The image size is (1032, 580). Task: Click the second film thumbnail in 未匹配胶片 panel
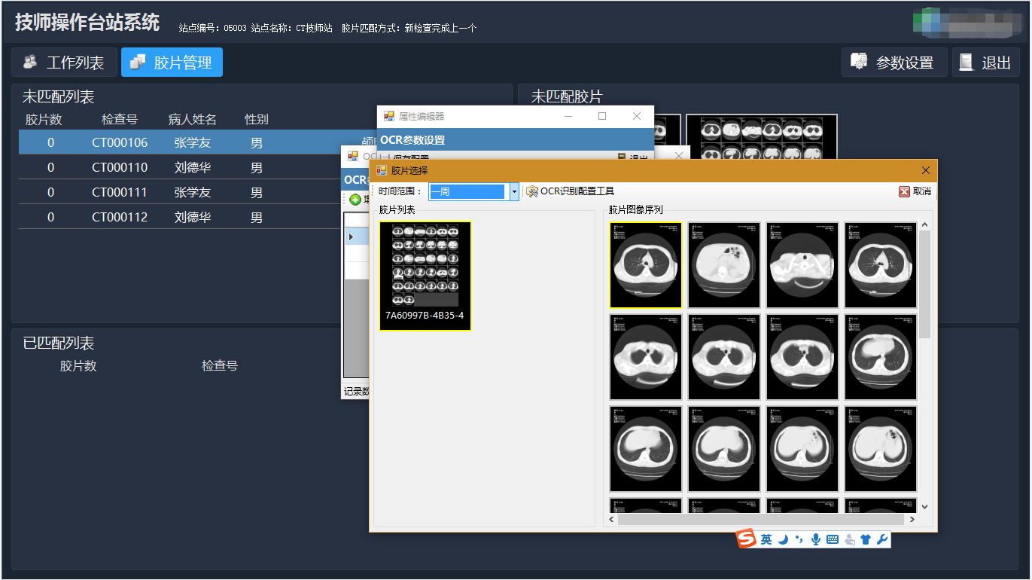762,137
